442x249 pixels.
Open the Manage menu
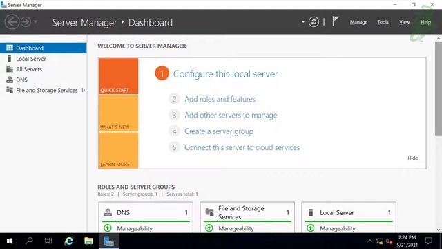coord(358,22)
